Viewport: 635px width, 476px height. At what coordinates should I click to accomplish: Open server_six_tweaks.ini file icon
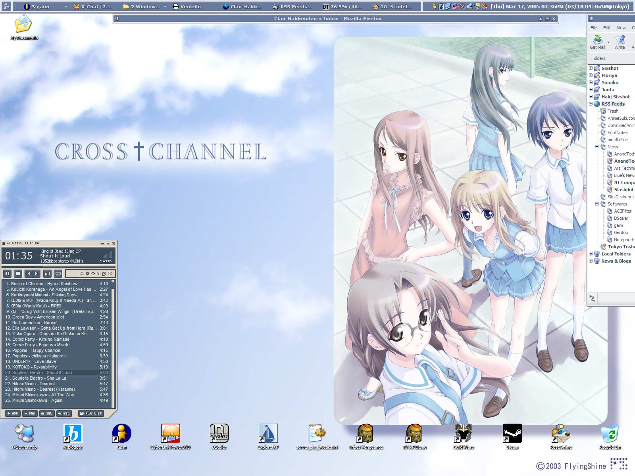point(317,437)
